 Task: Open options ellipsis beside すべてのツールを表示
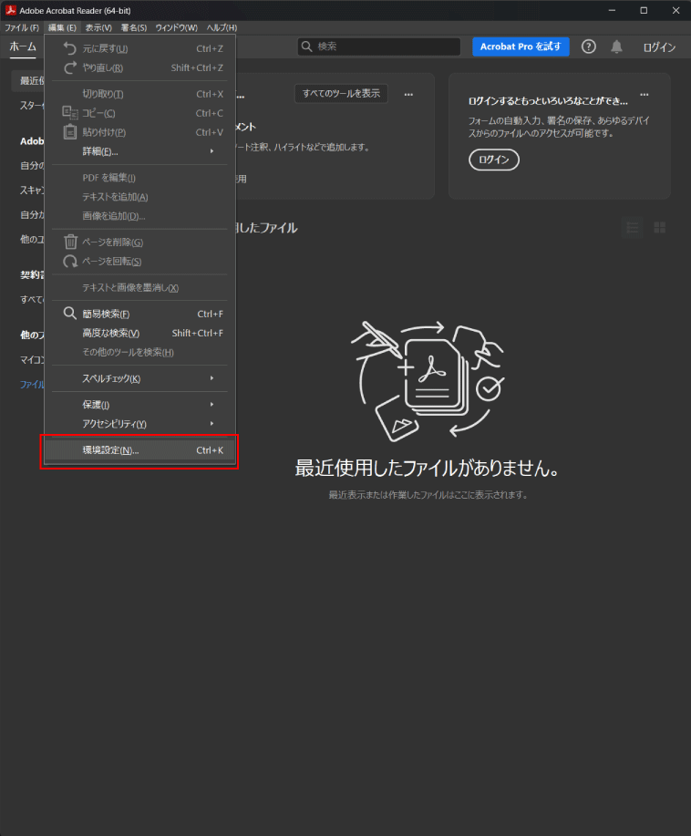[x=408, y=94]
